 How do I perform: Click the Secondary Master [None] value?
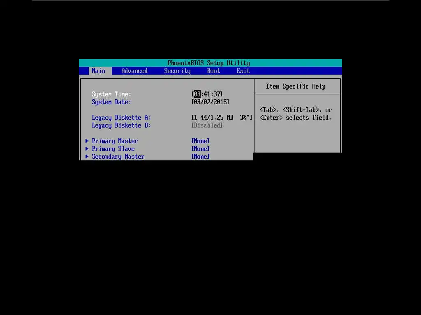tap(200, 156)
